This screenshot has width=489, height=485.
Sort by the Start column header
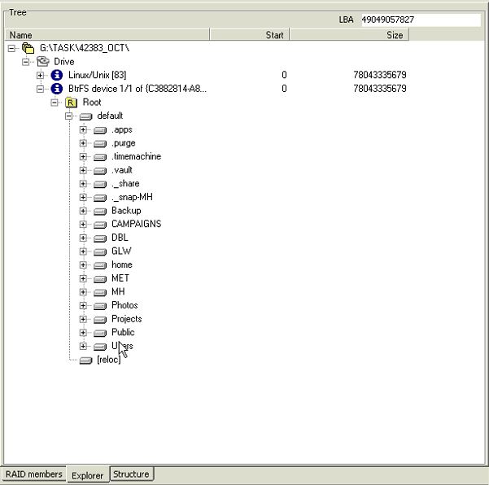(x=250, y=35)
